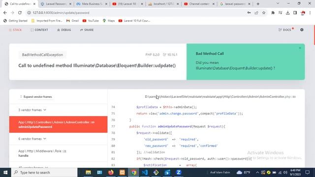Open Chrome three-dot menu
The image size is (315, 177).
310,13
